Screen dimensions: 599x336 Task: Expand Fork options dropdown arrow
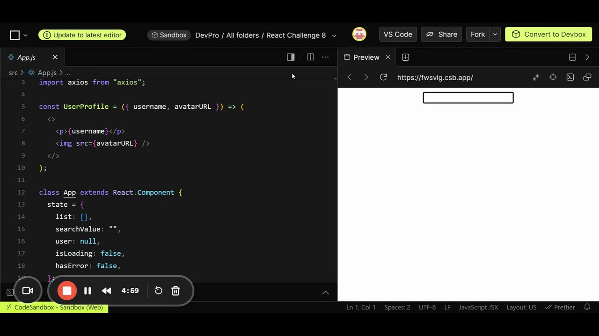[495, 34]
